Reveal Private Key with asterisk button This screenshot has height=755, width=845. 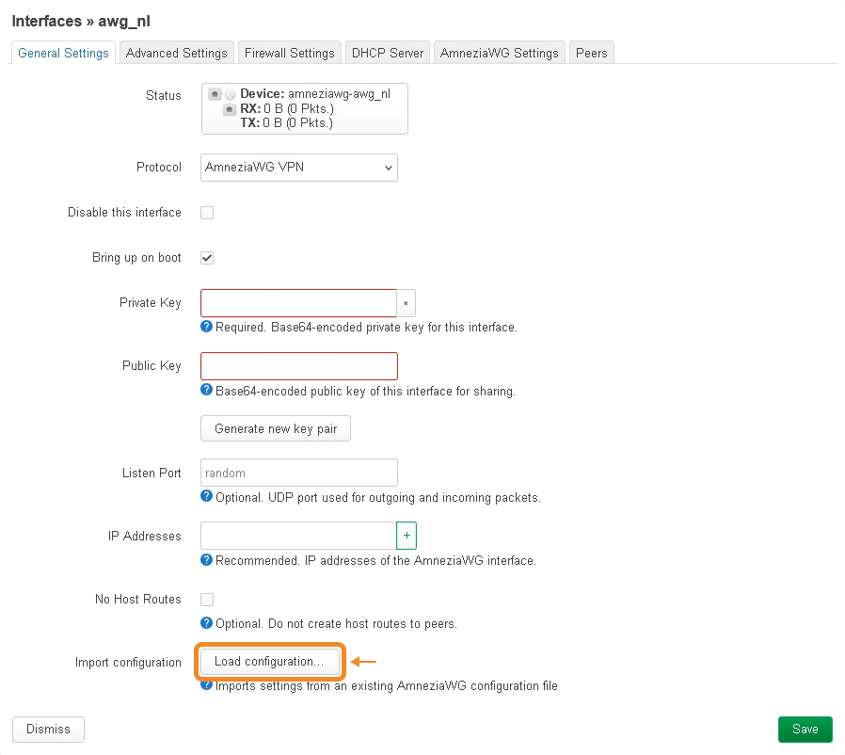click(406, 303)
